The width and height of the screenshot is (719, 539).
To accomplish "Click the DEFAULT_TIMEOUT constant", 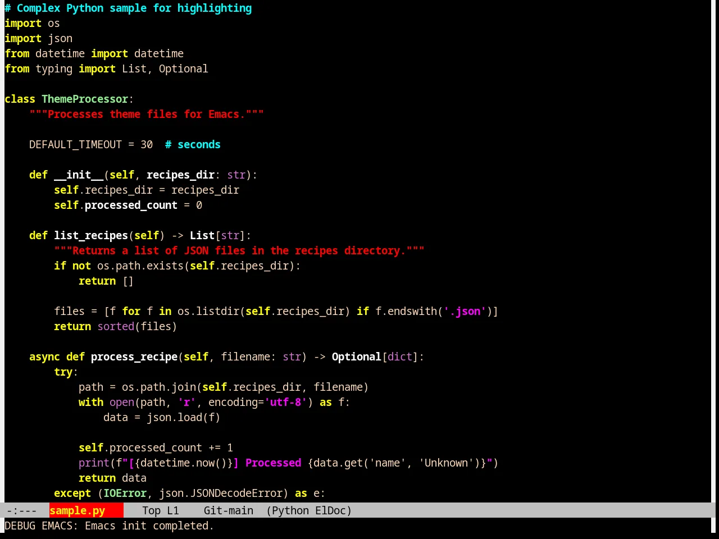I will coord(75,144).
